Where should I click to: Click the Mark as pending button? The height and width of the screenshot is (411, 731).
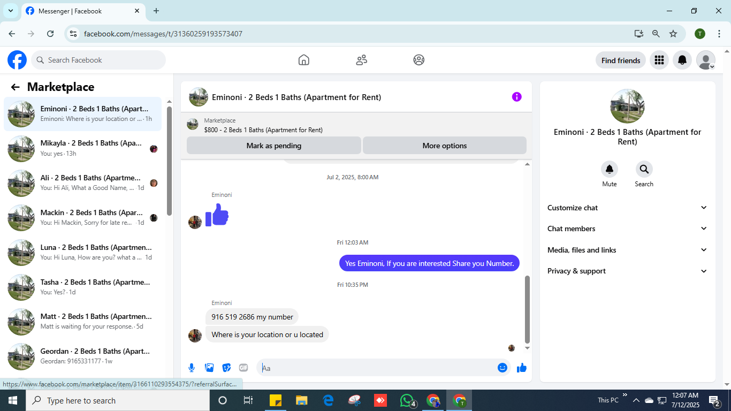coord(274,146)
